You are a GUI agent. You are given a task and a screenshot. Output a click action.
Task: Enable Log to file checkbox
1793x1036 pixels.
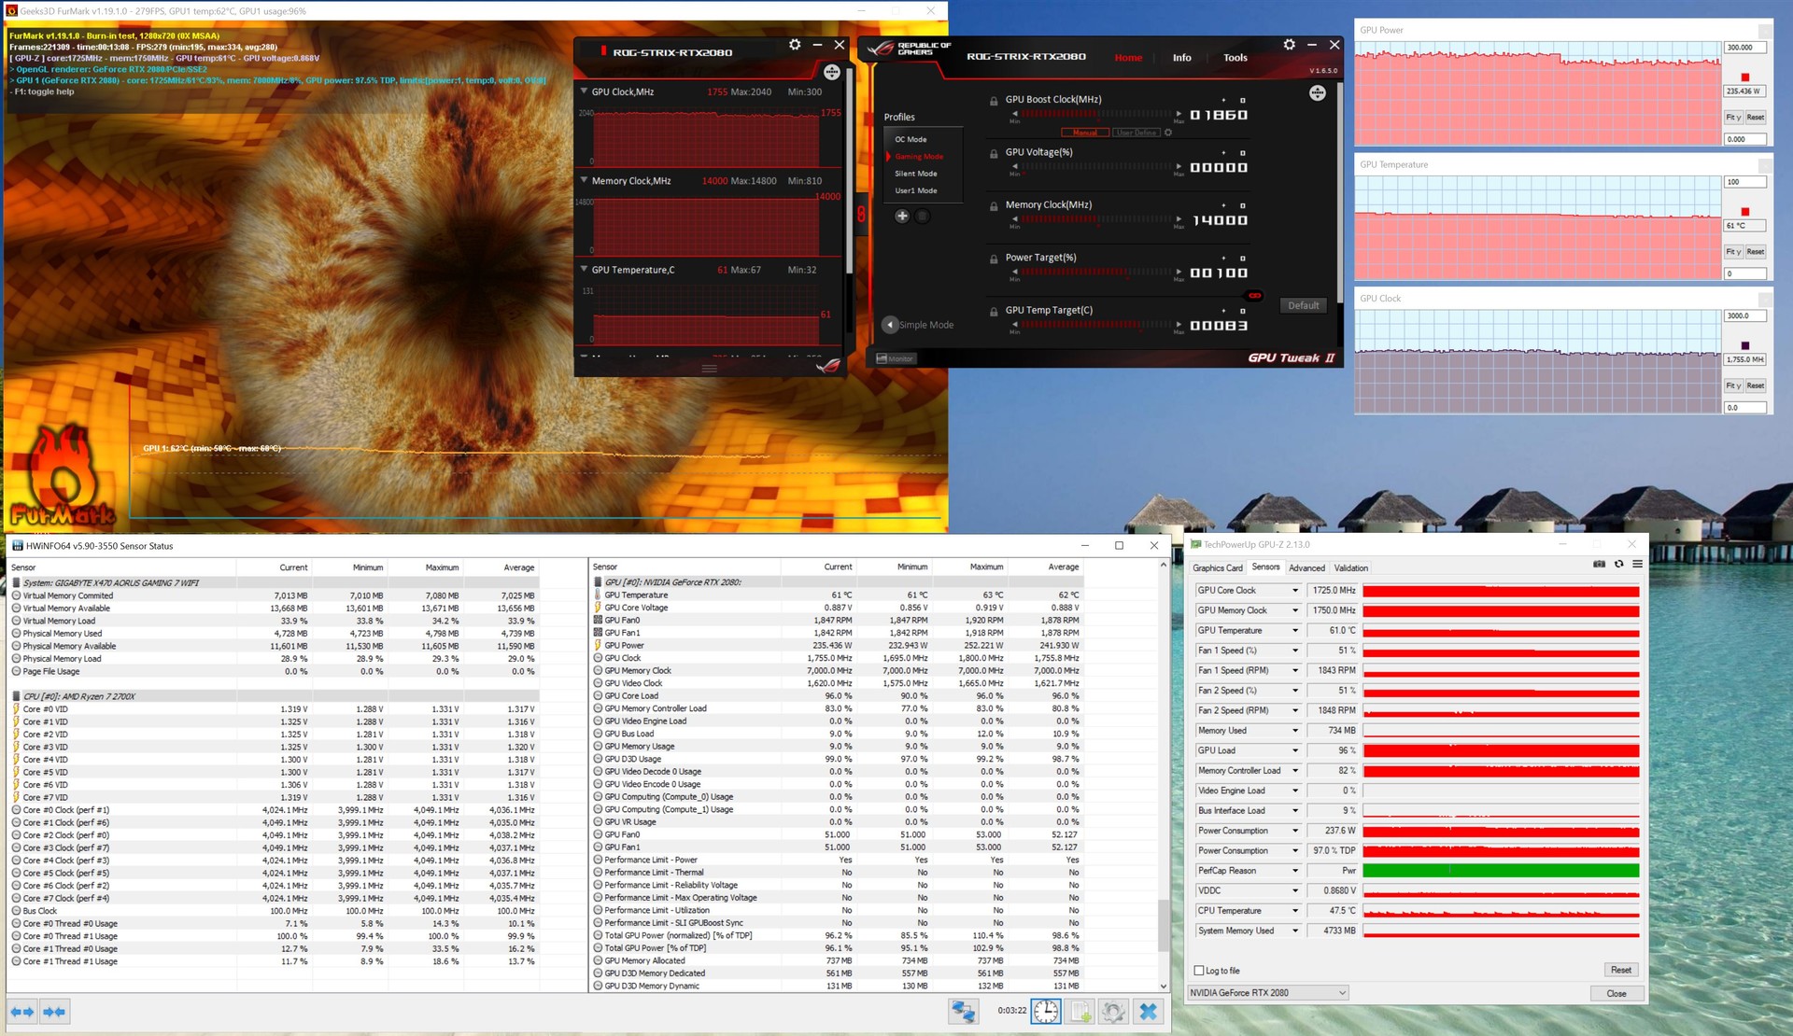(x=1199, y=971)
